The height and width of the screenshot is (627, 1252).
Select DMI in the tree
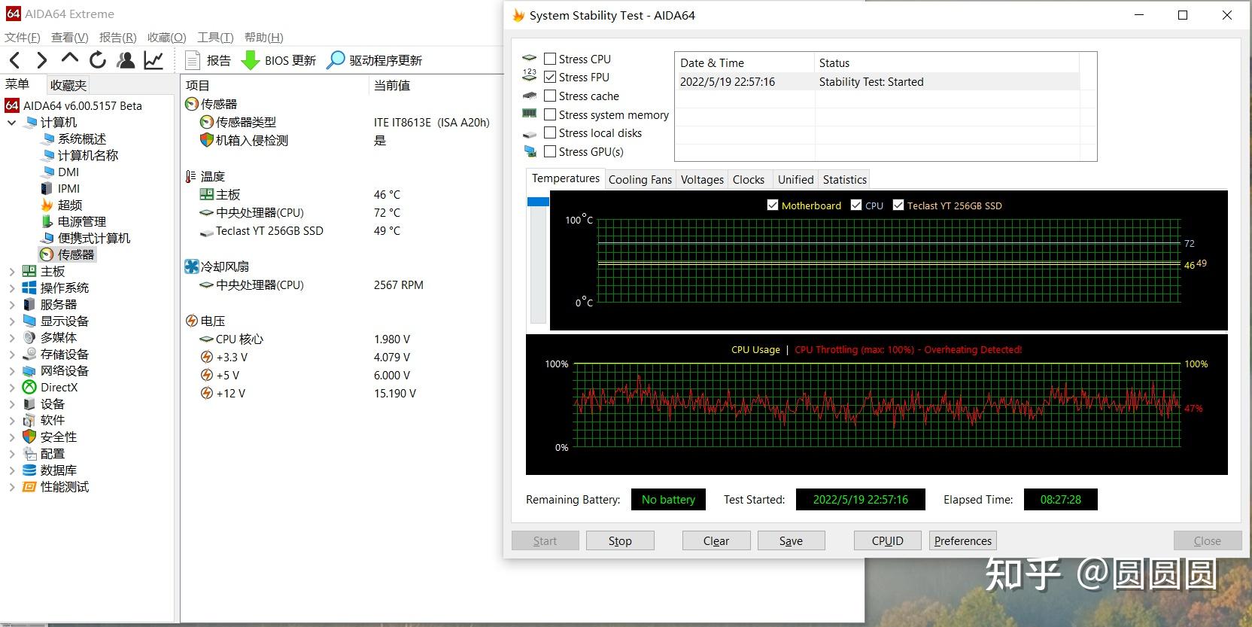pos(68,172)
